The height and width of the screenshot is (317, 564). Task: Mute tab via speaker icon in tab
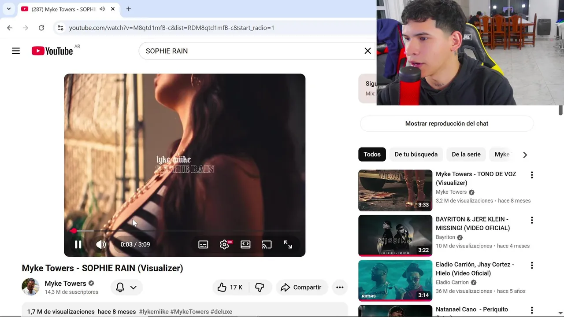(102, 9)
